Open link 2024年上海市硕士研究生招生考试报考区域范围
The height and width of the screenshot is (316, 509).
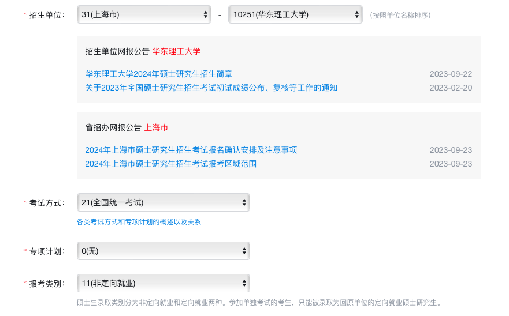click(171, 164)
